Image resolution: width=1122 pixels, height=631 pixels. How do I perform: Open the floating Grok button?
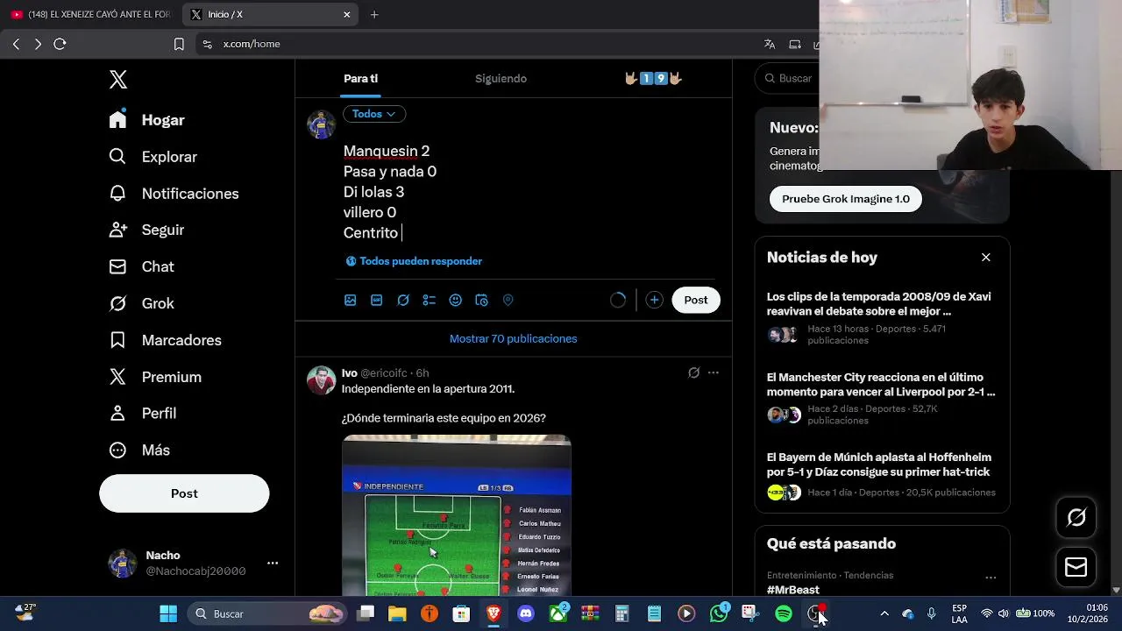1076,518
